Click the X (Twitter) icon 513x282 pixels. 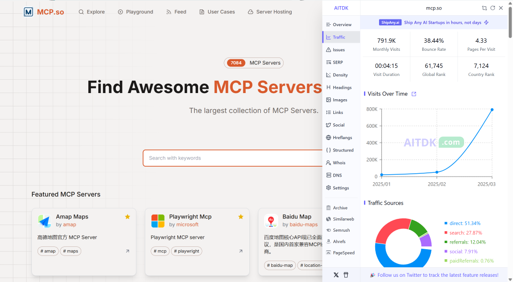(x=336, y=275)
